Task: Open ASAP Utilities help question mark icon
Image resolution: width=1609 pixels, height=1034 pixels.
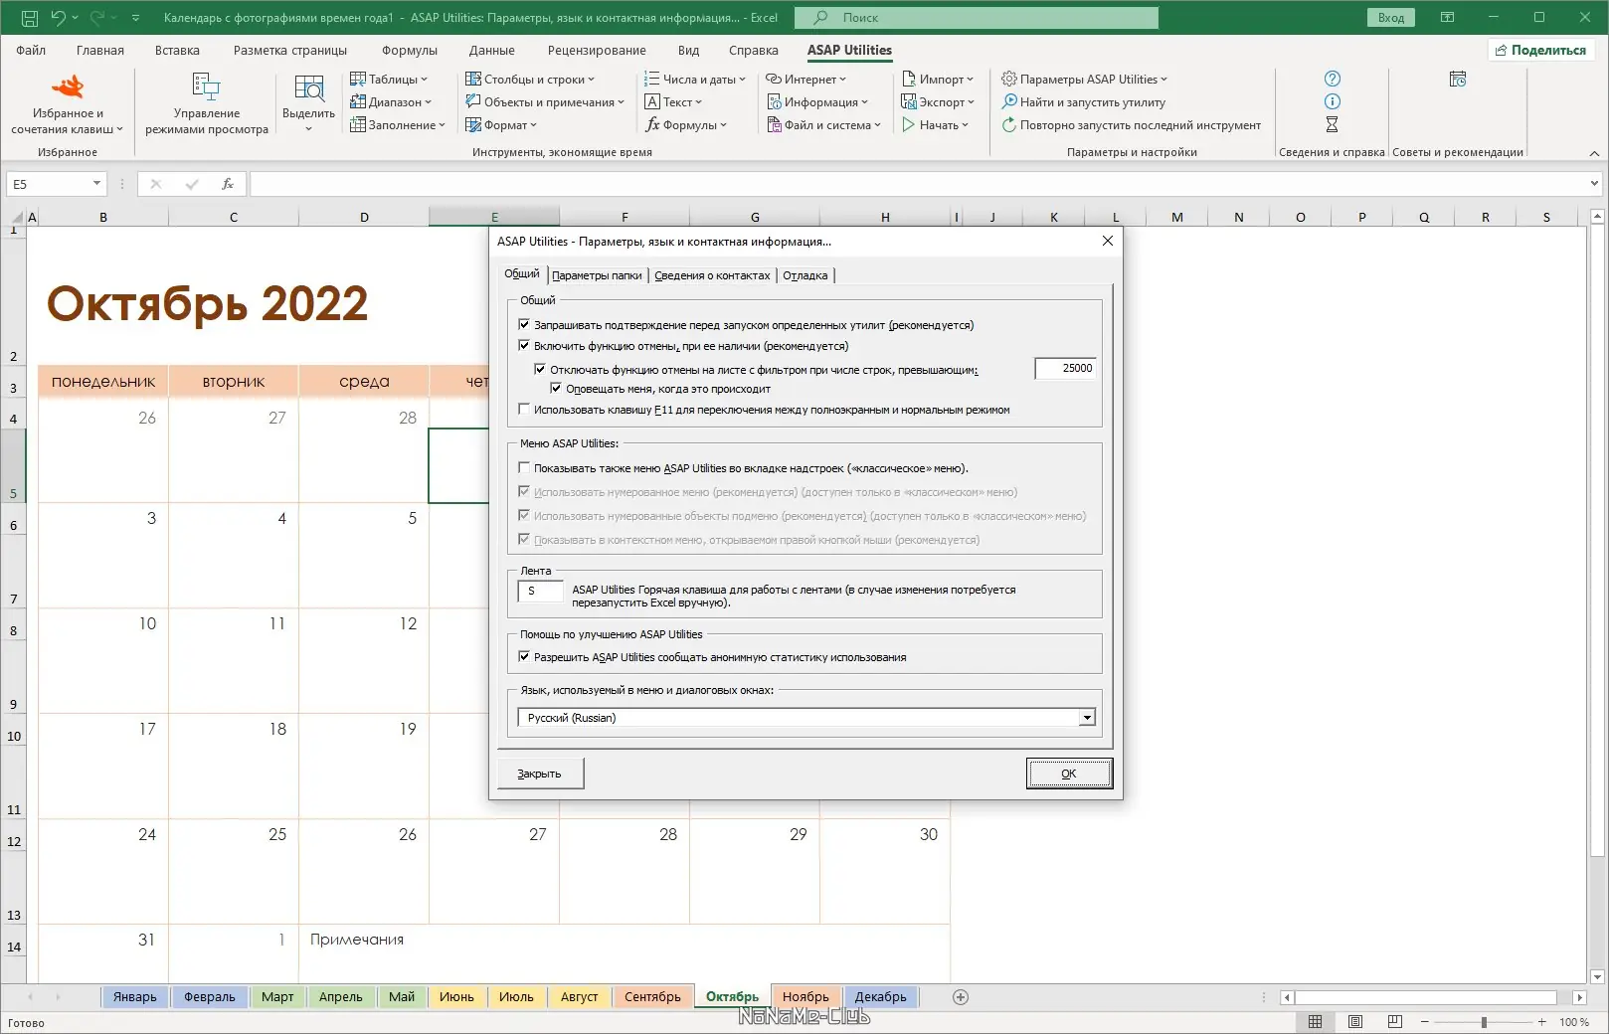Action: coord(1333,79)
